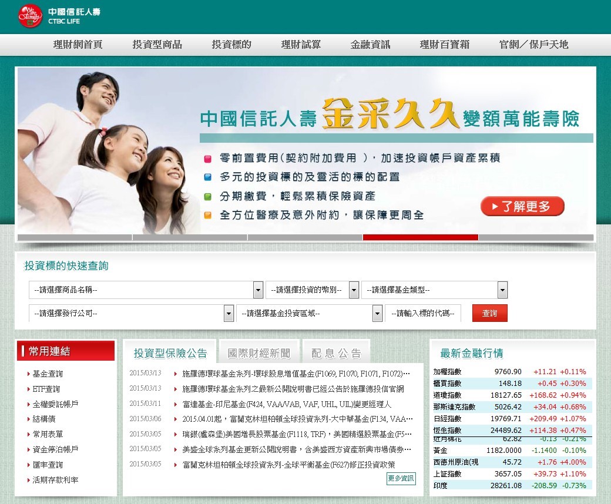
Task: Click 加權指數 market row
Action: click(512, 372)
